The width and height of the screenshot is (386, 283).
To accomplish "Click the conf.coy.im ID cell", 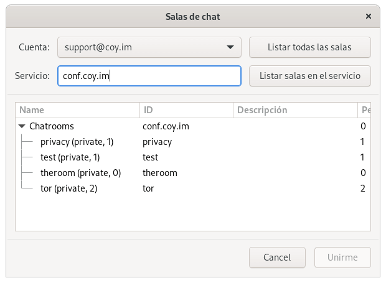I will tap(166, 126).
